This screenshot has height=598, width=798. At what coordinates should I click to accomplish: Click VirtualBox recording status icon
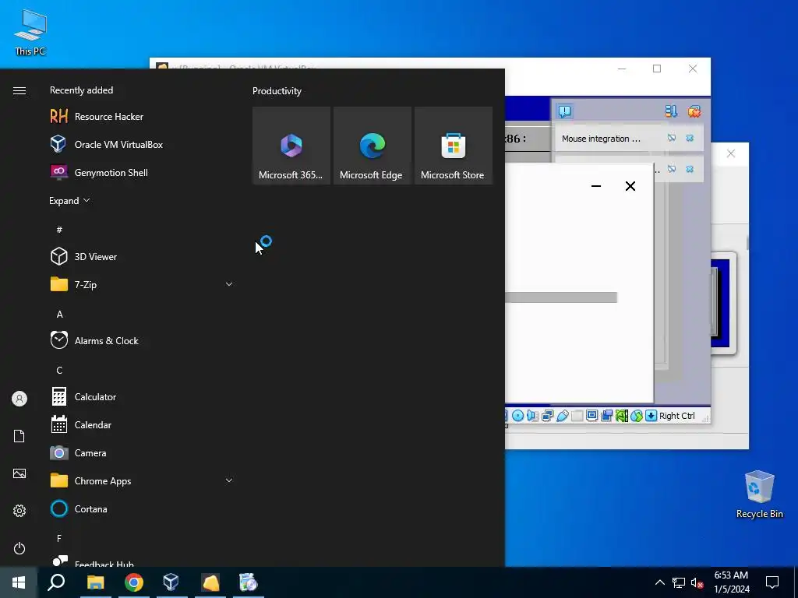point(606,416)
